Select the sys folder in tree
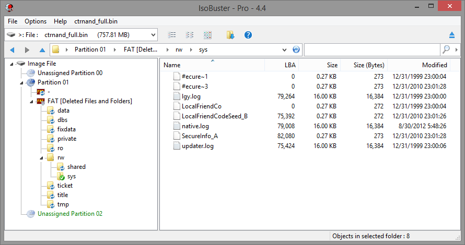Screen dimensions: 465x245 (x=71, y=176)
